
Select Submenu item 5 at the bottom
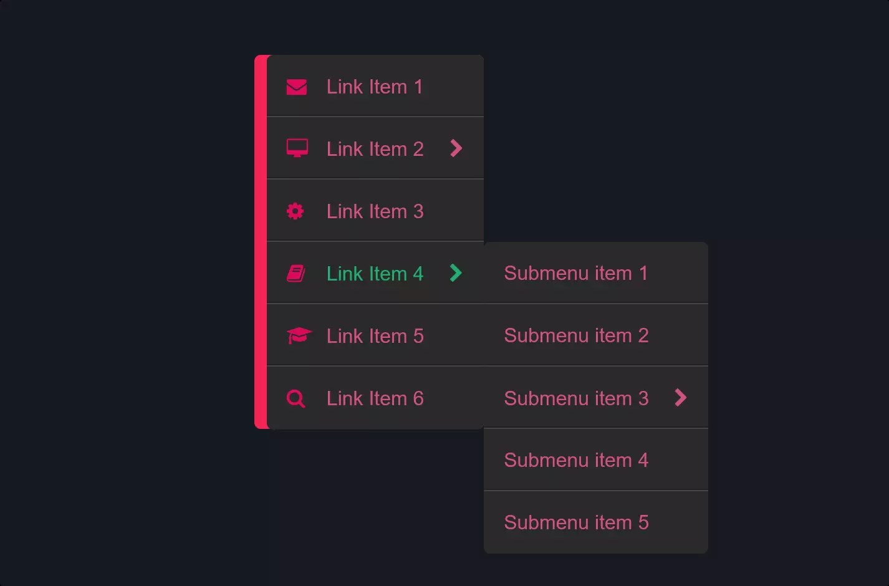576,522
